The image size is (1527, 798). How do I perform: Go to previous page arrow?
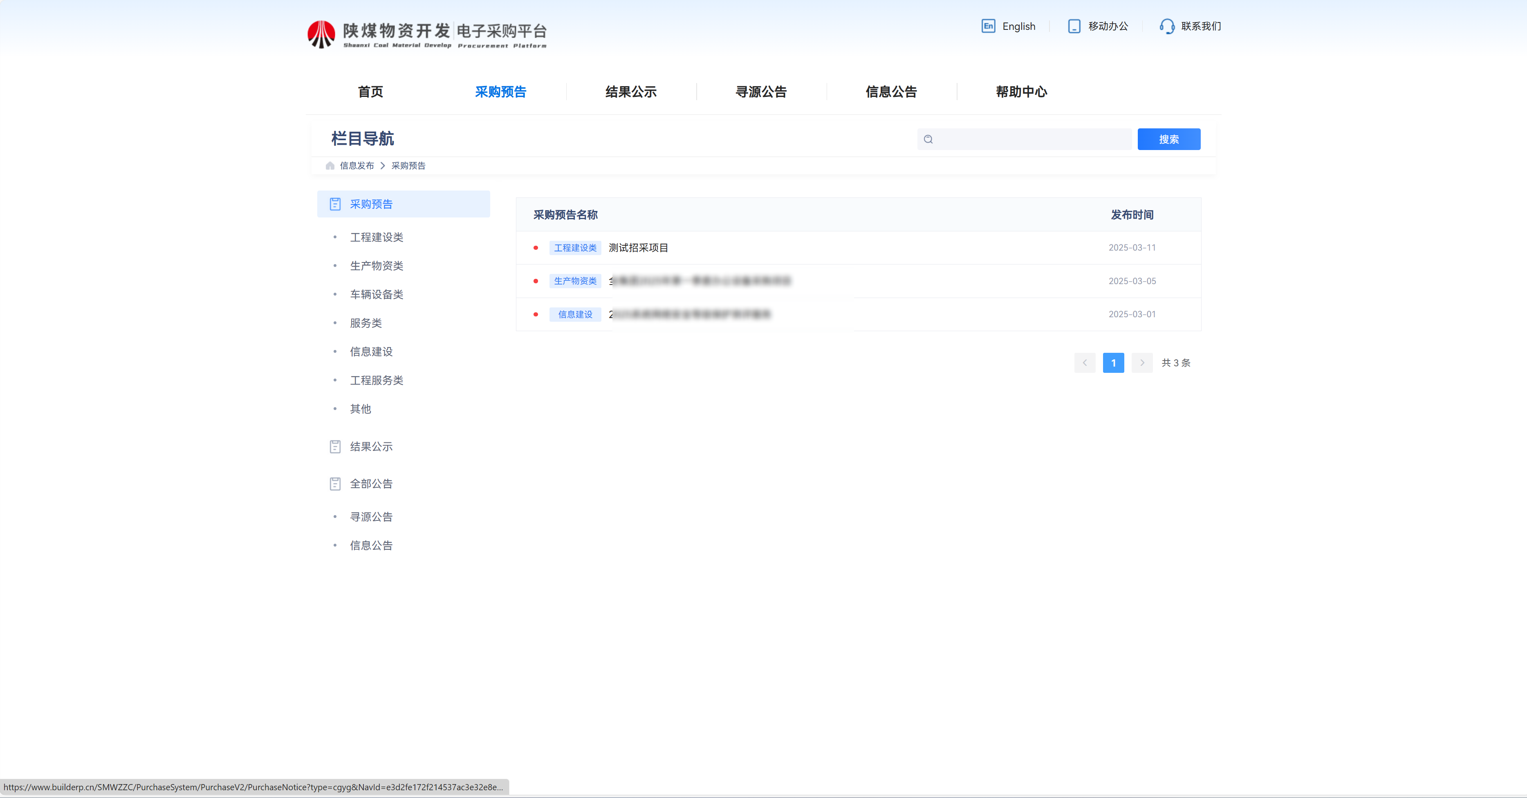[1084, 363]
